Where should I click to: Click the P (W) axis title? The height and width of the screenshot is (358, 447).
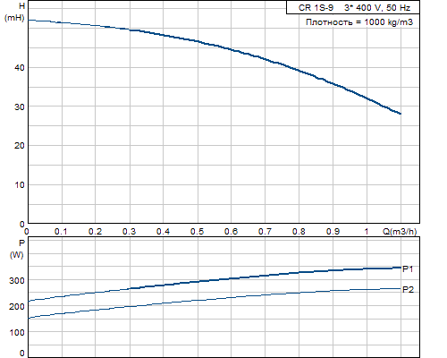(17, 249)
